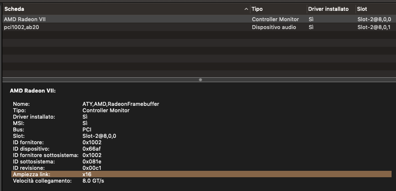Toggle sort arrow in Scheda column
The image size is (396, 191).
tap(246, 9)
